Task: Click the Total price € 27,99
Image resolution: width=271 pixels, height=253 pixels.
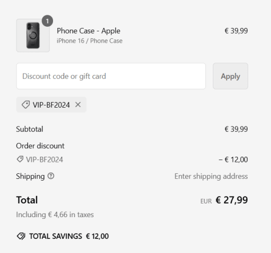Action: (232, 200)
